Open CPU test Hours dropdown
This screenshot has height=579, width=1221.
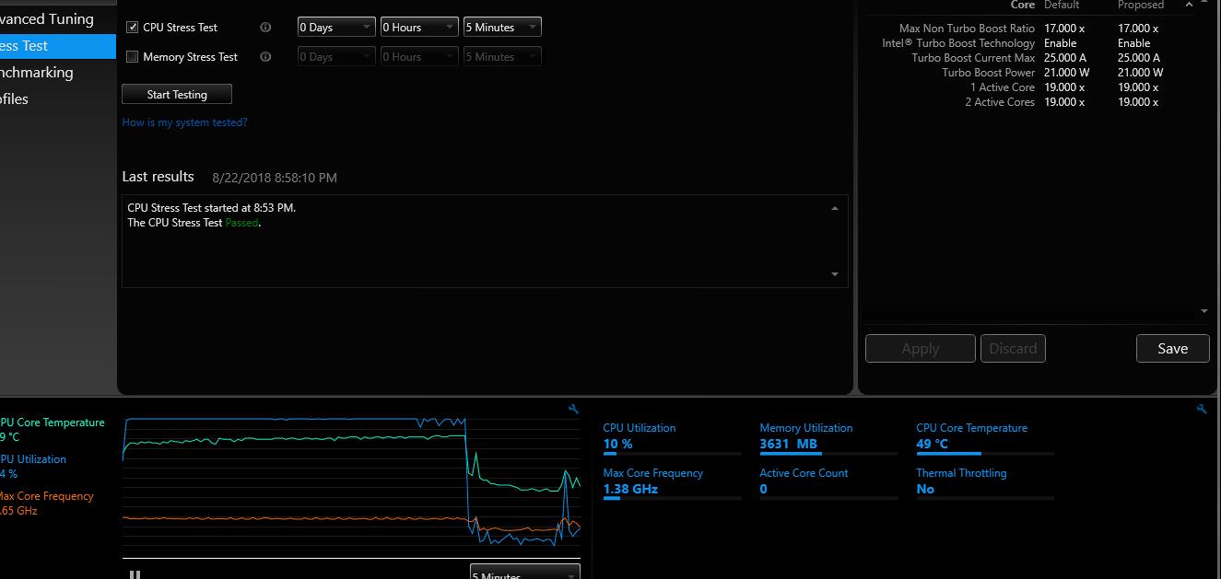point(419,28)
